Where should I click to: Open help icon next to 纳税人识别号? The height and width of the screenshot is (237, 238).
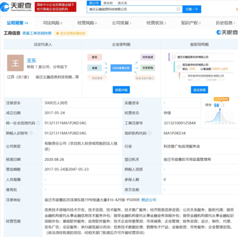pyautogui.click(x=31, y=133)
